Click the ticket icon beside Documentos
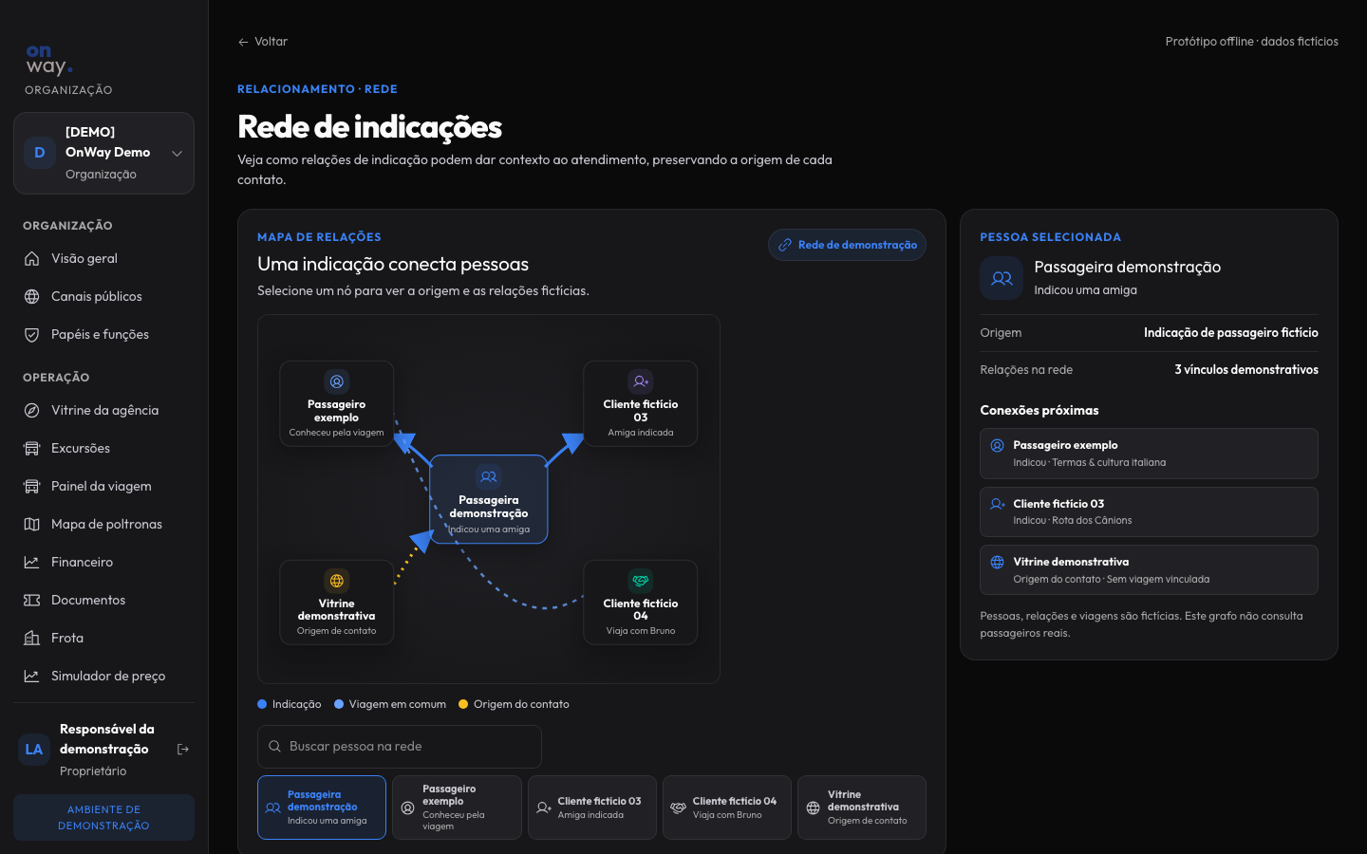 click(x=31, y=600)
